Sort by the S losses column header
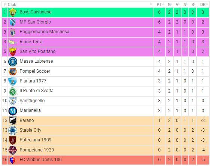 click(x=192, y=4)
